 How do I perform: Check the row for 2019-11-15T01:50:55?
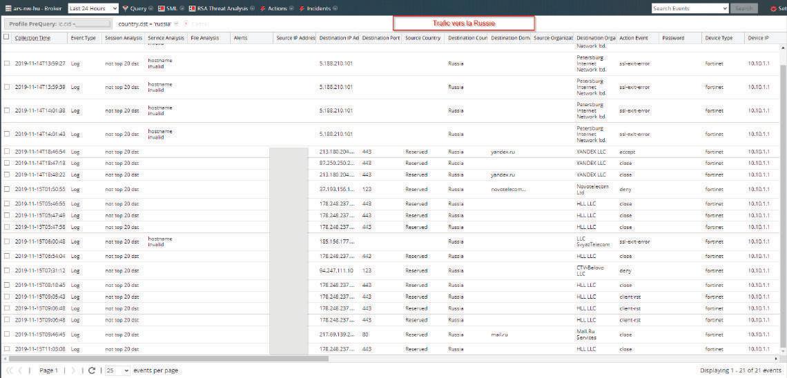pyautogui.click(x=6, y=190)
